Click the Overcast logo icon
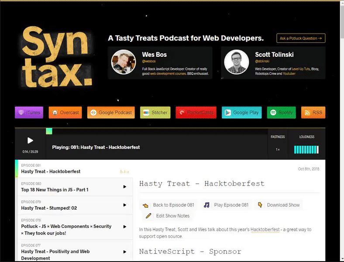 (55, 113)
